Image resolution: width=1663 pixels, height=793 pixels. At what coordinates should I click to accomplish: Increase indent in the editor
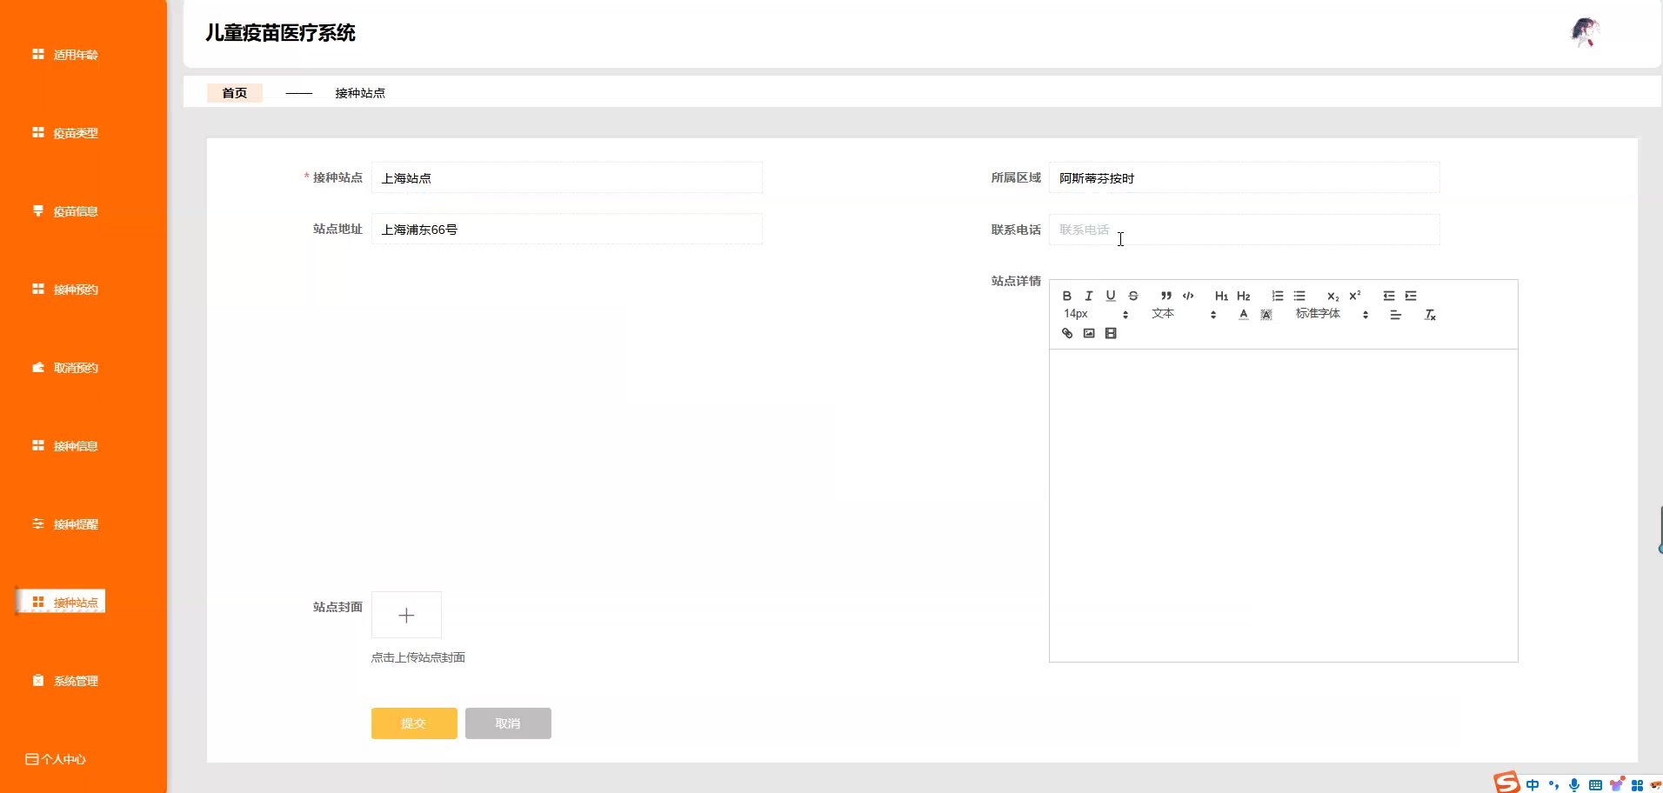(1411, 296)
